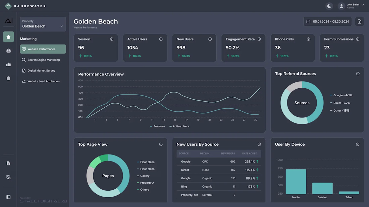The width and height of the screenshot is (369, 207).
Task: Toggle dark mode moon icon
Action: [x=329, y=6]
